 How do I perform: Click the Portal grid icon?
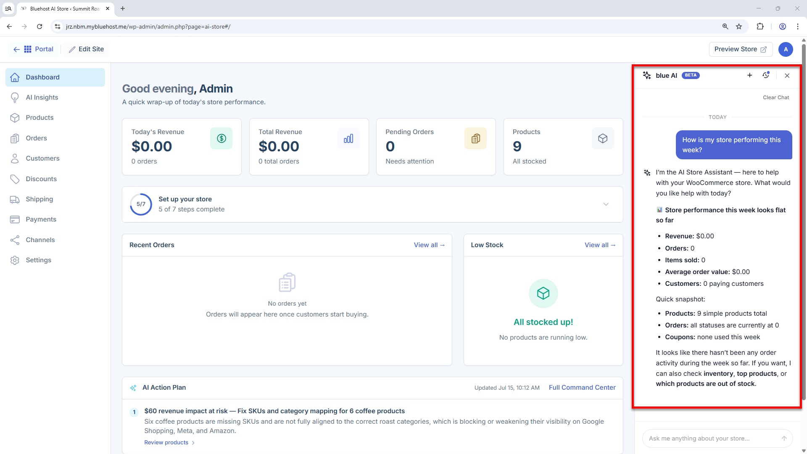[28, 49]
